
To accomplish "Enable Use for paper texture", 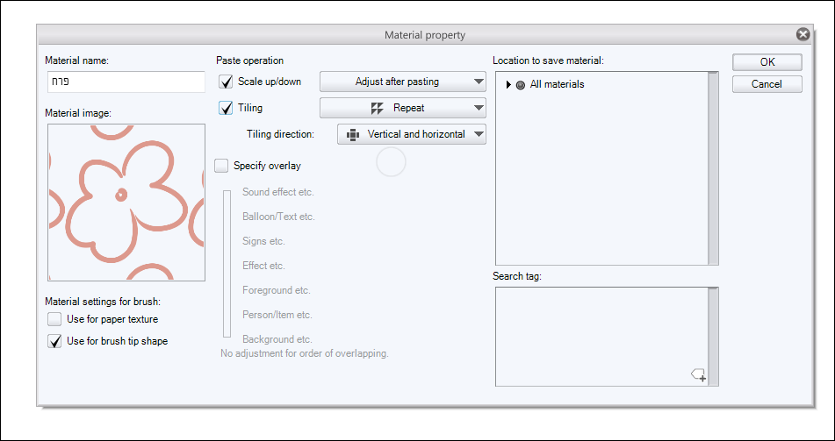I will coord(55,319).
